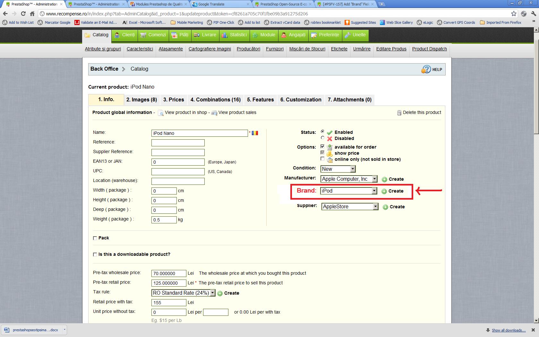This screenshot has height=337, width=539.
Task: Click the Comenzi cart icon
Action: pos(143,35)
